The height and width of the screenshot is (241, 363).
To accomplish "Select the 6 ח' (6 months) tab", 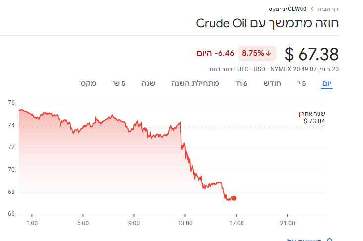I will (242, 83).
